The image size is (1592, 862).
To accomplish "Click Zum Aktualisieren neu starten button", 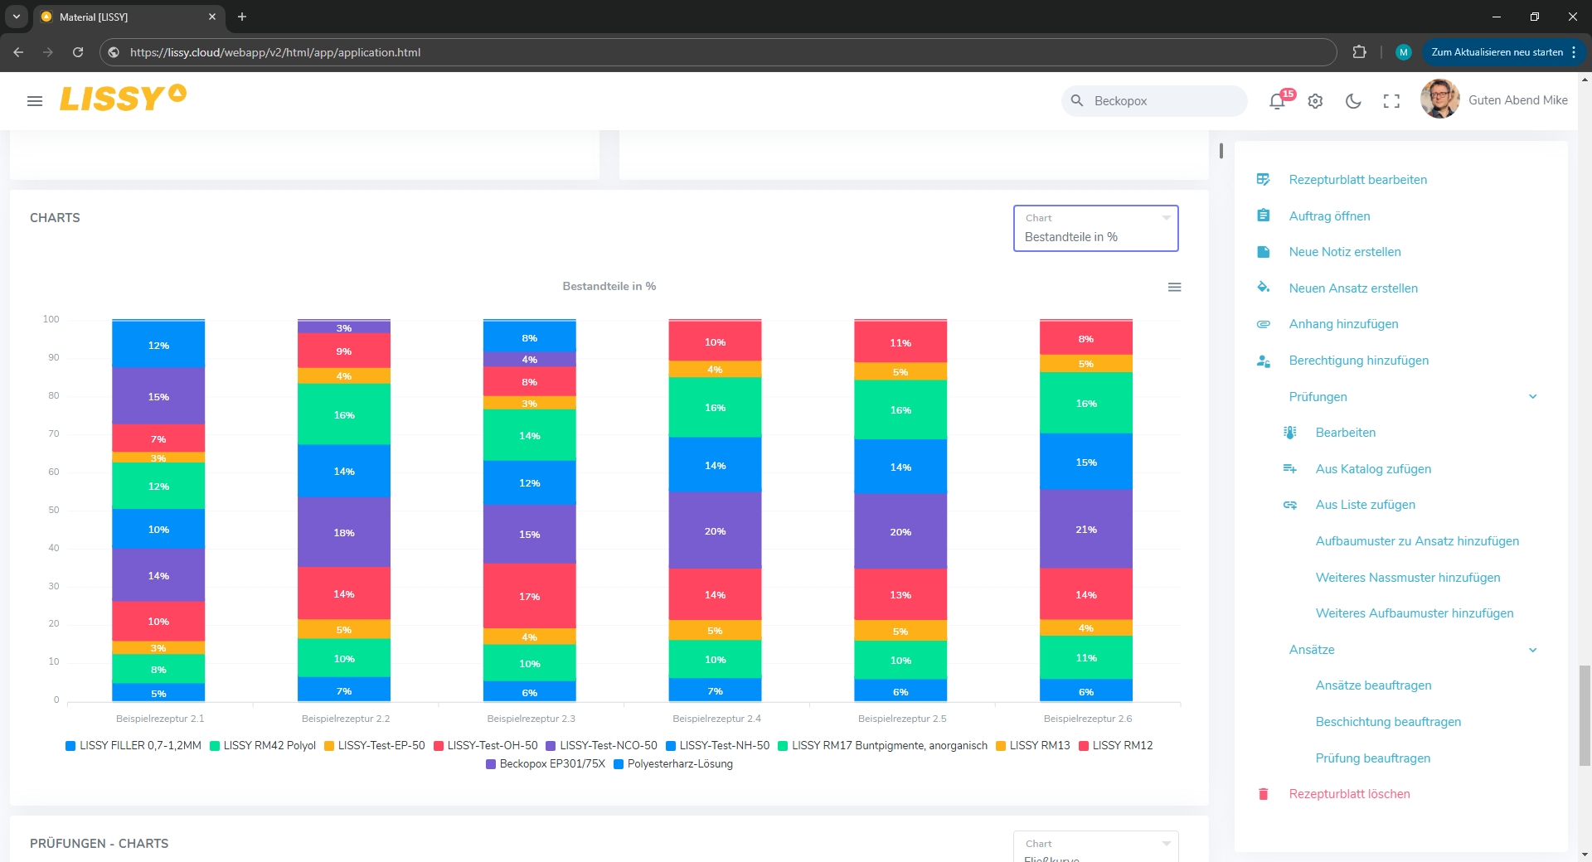I will [1497, 52].
